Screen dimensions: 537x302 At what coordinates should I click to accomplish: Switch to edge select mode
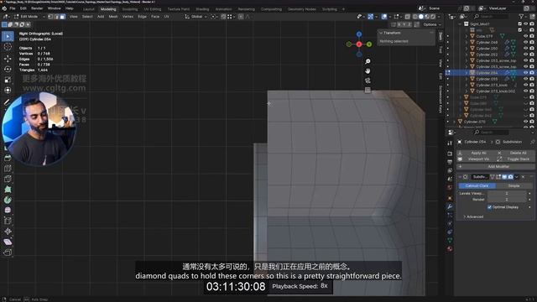(56, 17)
